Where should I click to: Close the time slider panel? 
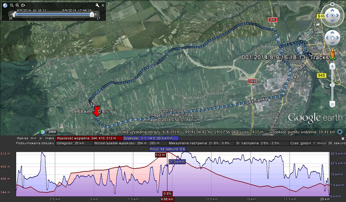(x=102, y=5)
